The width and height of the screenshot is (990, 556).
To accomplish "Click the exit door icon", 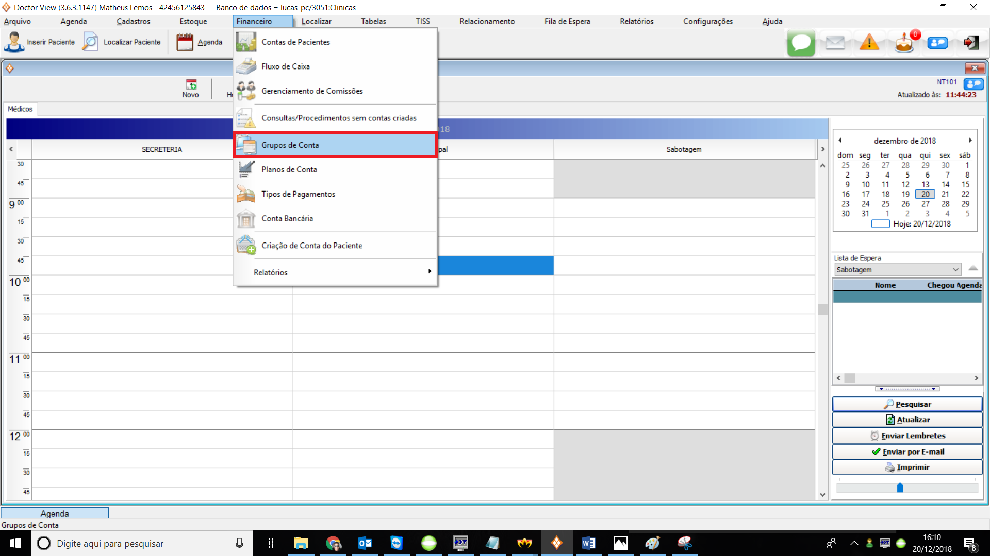I will [x=971, y=43].
